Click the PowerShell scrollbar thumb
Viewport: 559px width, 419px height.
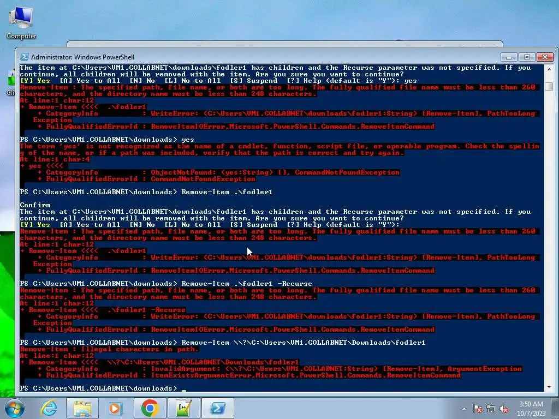tap(549, 86)
